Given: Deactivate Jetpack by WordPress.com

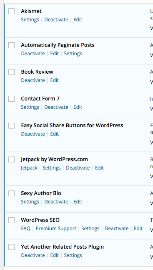Looking at the screenshot, I should [x=78, y=168].
